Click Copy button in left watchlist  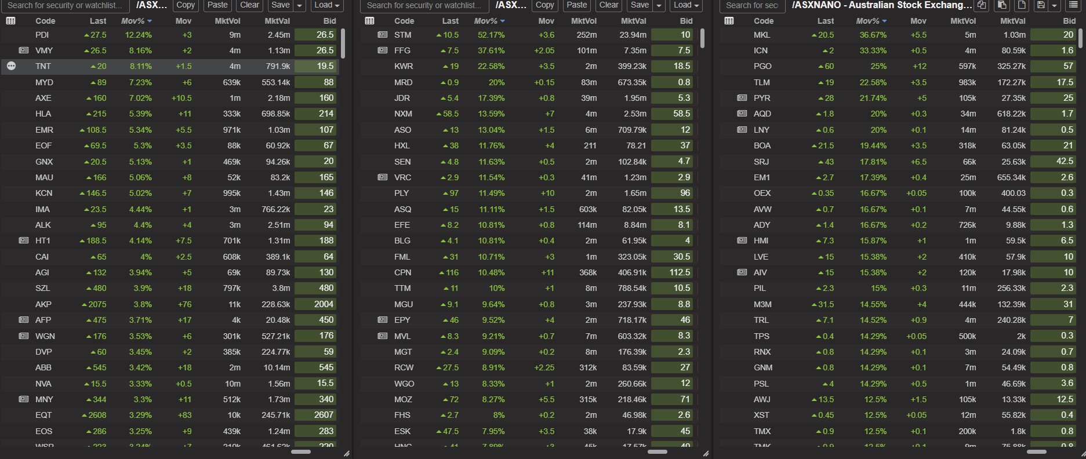pos(186,5)
